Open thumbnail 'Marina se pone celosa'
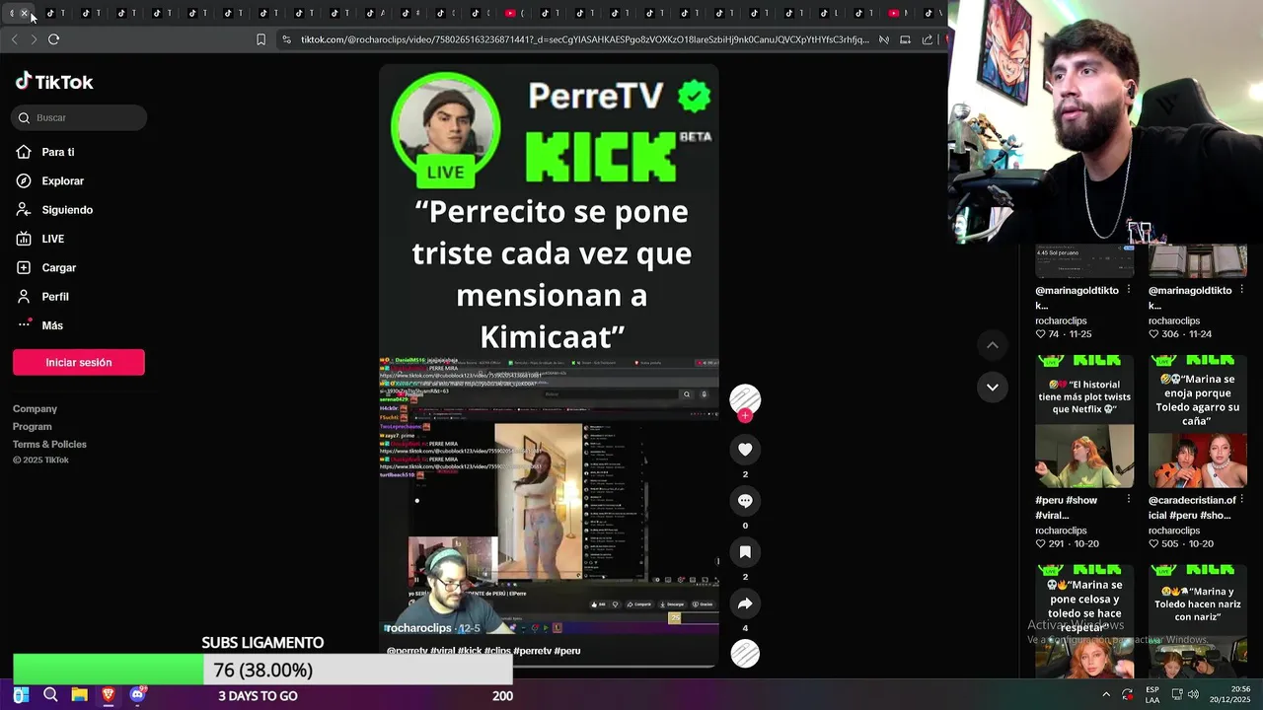 coord(1084,621)
